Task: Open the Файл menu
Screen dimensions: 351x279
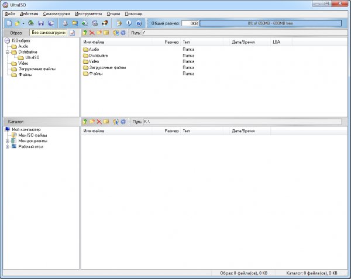Action: (10, 14)
